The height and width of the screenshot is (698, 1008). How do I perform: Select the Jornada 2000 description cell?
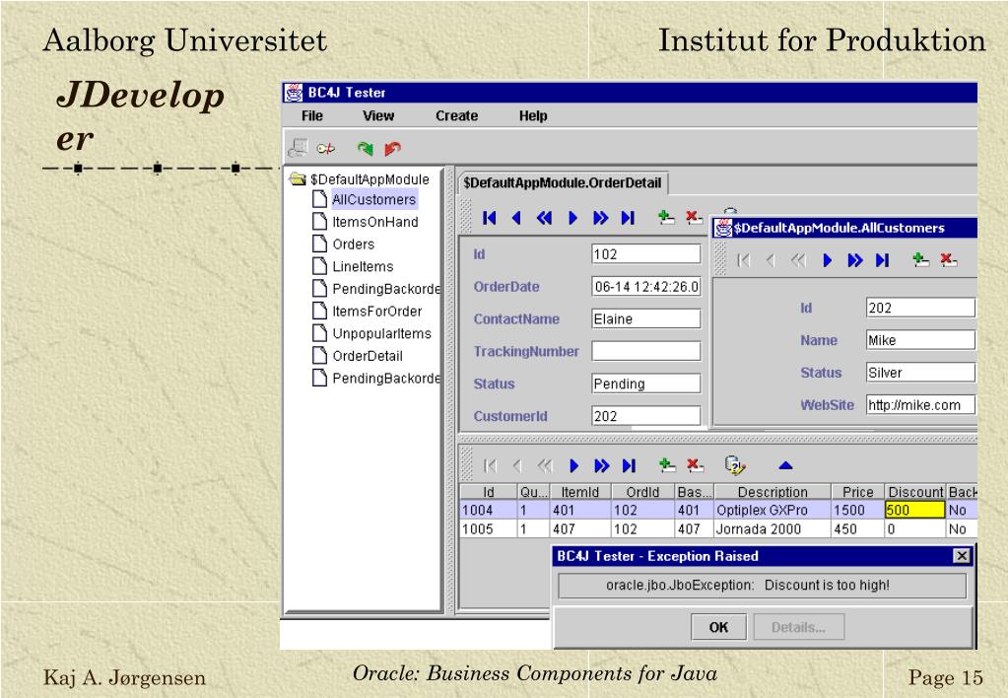[x=773, y=528]
